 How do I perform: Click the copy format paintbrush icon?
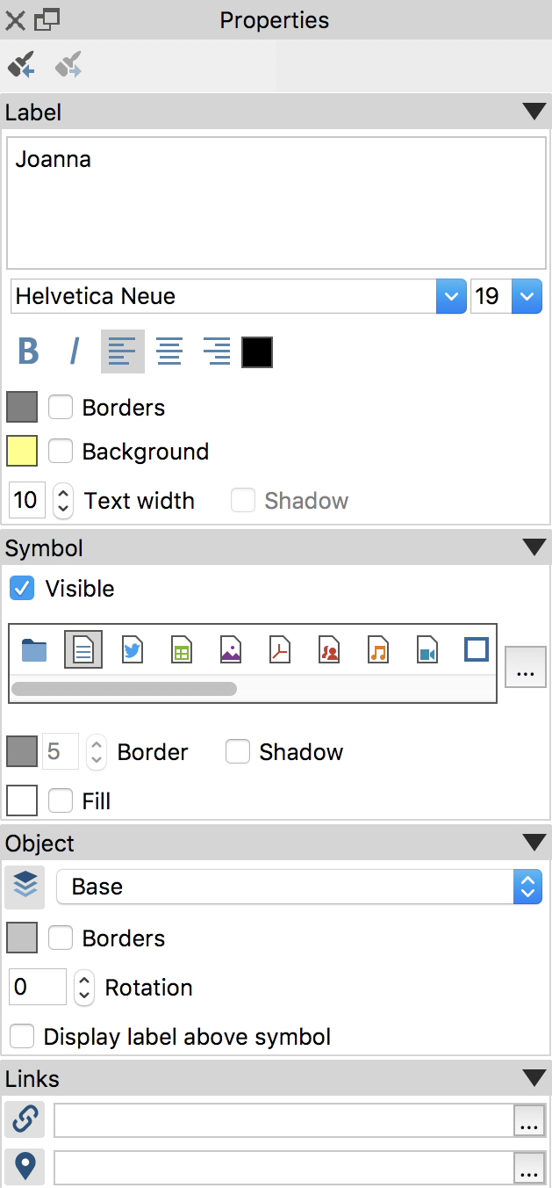point(21,65)
